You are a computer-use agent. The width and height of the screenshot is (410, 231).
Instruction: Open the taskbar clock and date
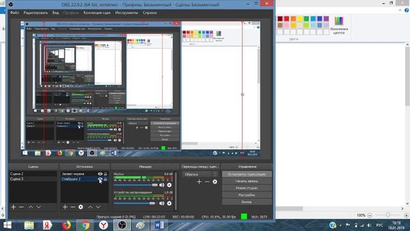(x=397, y=225)
